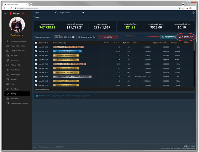199x152 pixels.
Task: Click the red ПОКАЗАТЬ button
Action: (x=108, y=37)
